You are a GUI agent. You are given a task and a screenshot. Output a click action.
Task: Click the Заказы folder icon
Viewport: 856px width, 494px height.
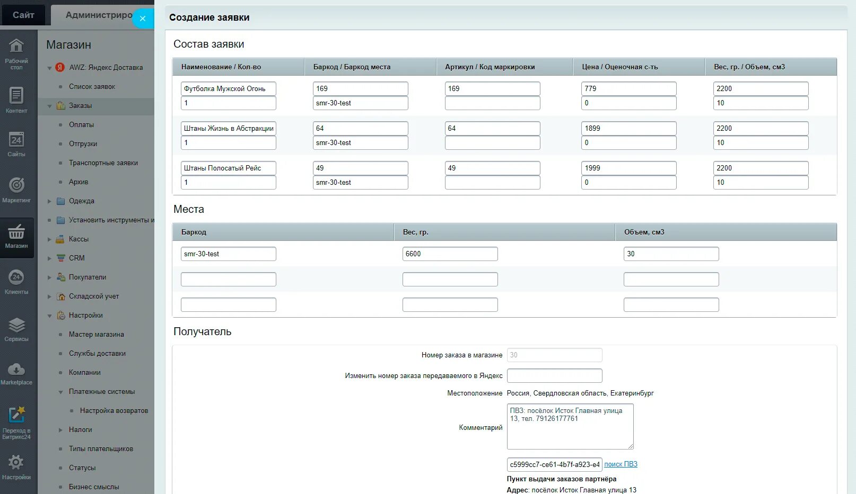point(60,105)
